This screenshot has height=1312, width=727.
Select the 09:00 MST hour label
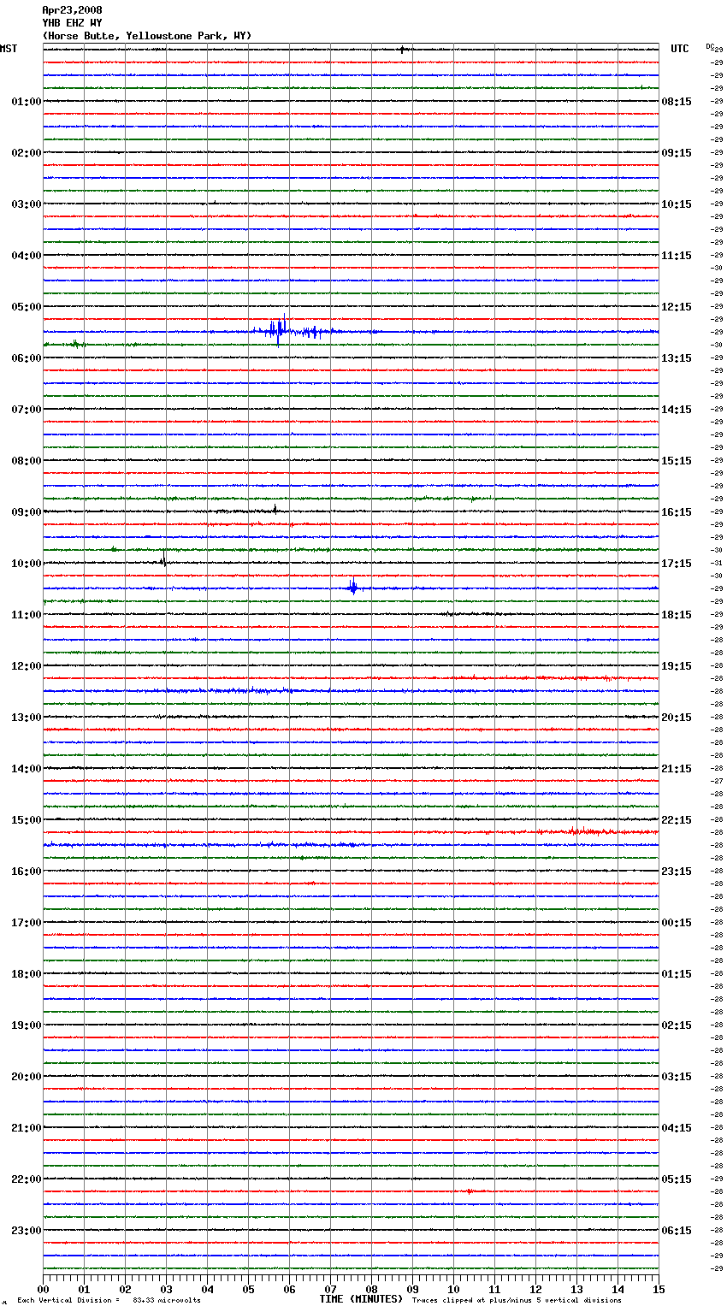click(x=27, y=512)
